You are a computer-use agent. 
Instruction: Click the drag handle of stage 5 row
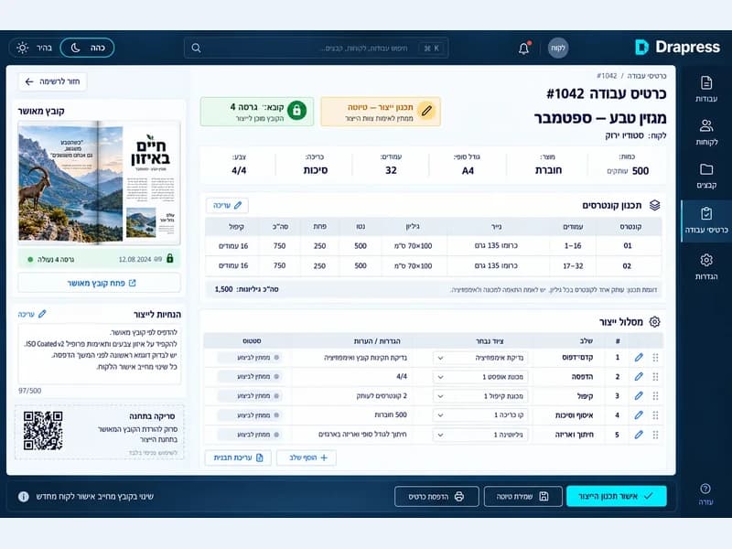point(655,435)
